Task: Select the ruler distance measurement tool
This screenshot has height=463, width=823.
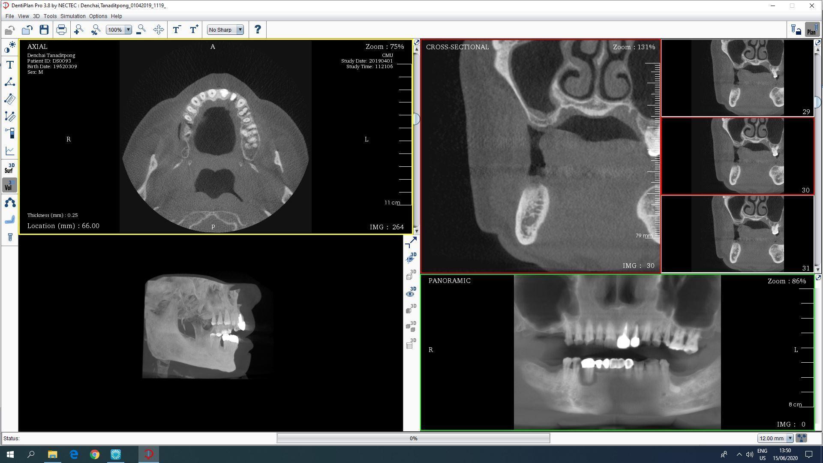Action: pos(10,99)
